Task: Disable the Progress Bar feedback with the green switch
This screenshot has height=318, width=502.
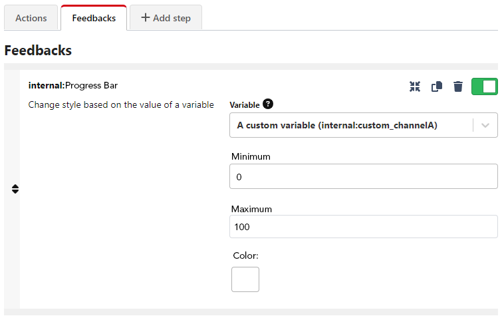Action: point(485,86)
